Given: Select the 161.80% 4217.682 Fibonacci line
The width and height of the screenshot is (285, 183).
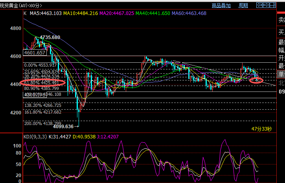Looking at the screenshot, I should (x=43, y=112).
